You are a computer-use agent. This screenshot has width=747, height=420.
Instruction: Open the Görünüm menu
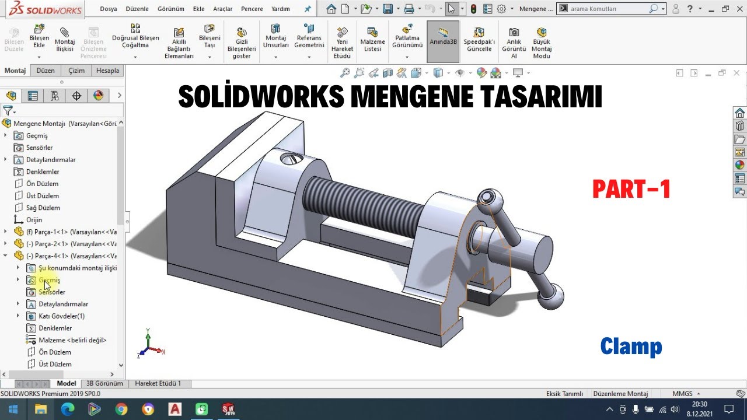point(171,9)
